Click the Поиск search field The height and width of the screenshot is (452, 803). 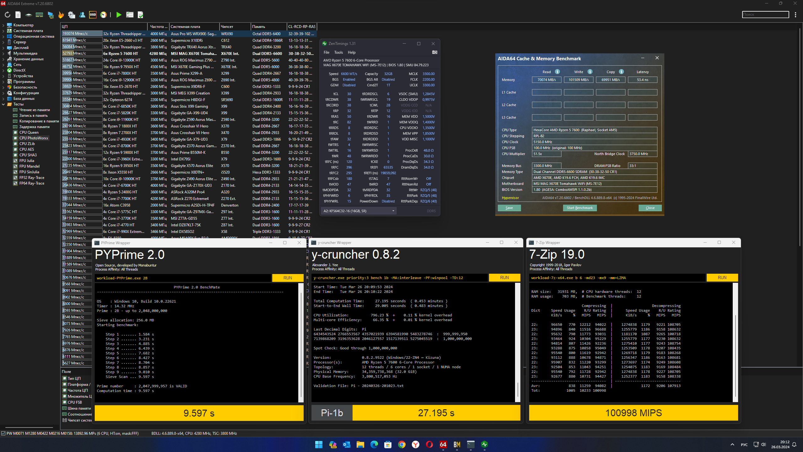tap(765, 14)
